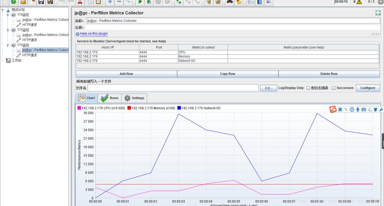Click the Sogou input method S logo
Screen dimensions: 384x206
point(333,109)
